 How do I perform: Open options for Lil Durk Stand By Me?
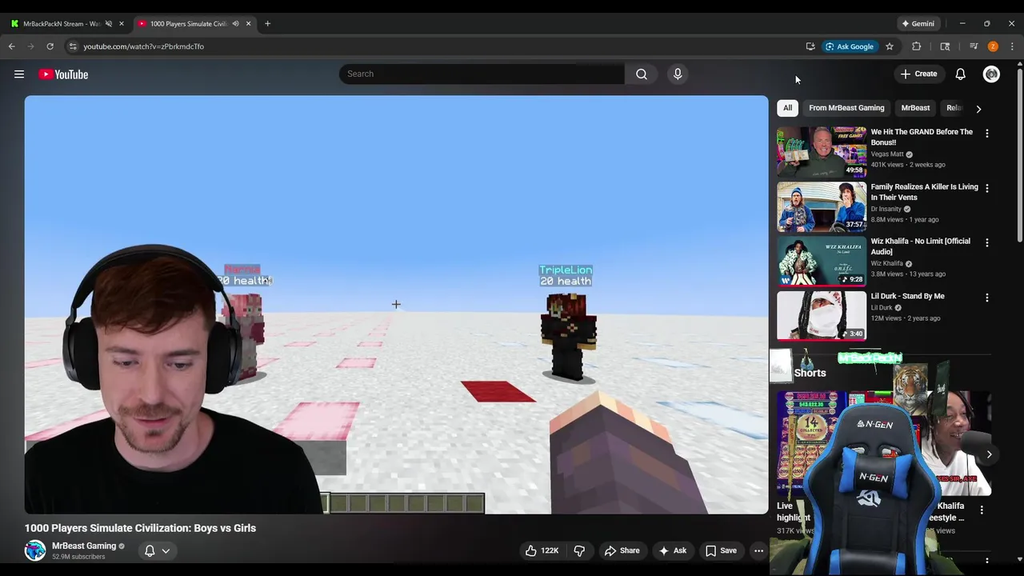[986, 298]
